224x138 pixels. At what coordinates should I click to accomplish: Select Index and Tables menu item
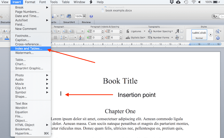click(x=31, y=48)
